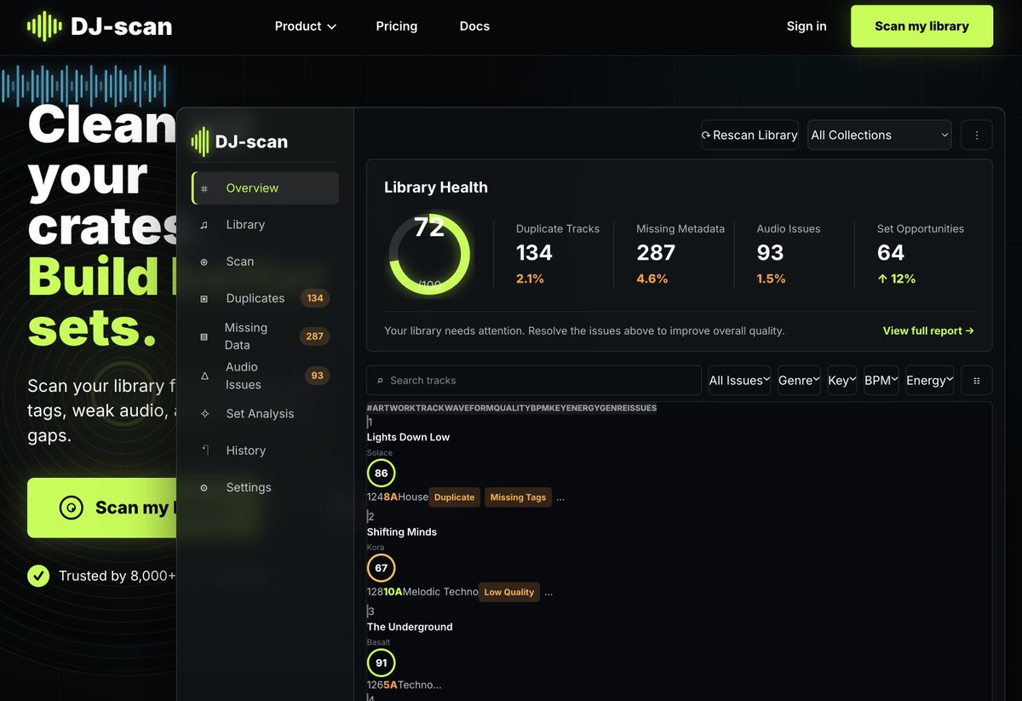
Task: Click the grid view icon next to Energy filter
Action: [977, 381]
